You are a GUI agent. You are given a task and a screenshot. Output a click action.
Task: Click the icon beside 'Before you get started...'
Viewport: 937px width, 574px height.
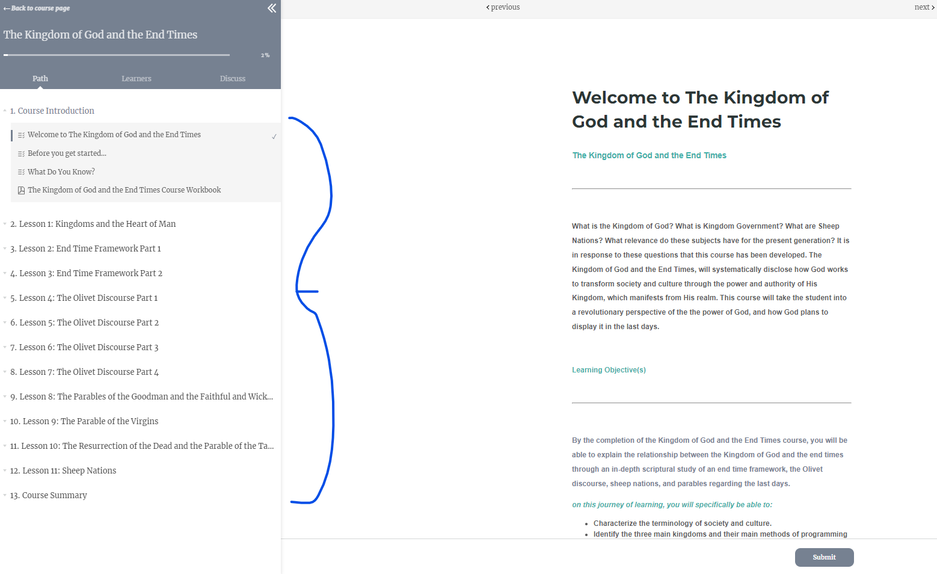point(21,154)
